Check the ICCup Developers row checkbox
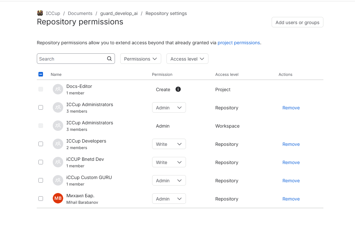This screenshot has width=355, height=249. point(41,144)
